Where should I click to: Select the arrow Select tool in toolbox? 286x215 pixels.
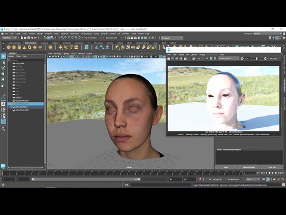pos(3,57)
